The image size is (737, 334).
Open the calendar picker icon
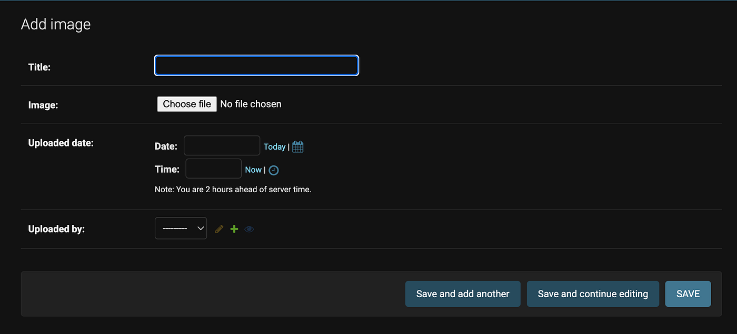297,146
